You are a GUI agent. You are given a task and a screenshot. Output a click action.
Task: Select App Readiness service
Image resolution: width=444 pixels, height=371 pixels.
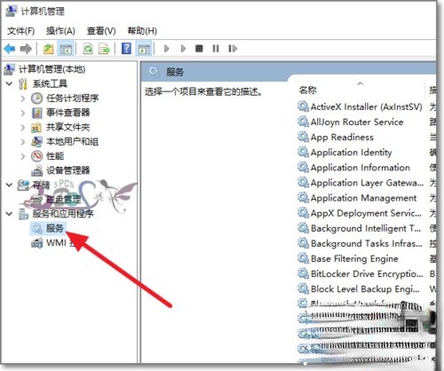pos(342,138)
